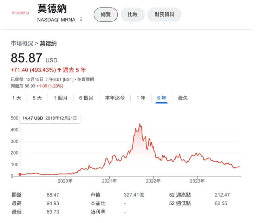Click the 本益比 label
The image size is (260, 223).
(98, 203)
